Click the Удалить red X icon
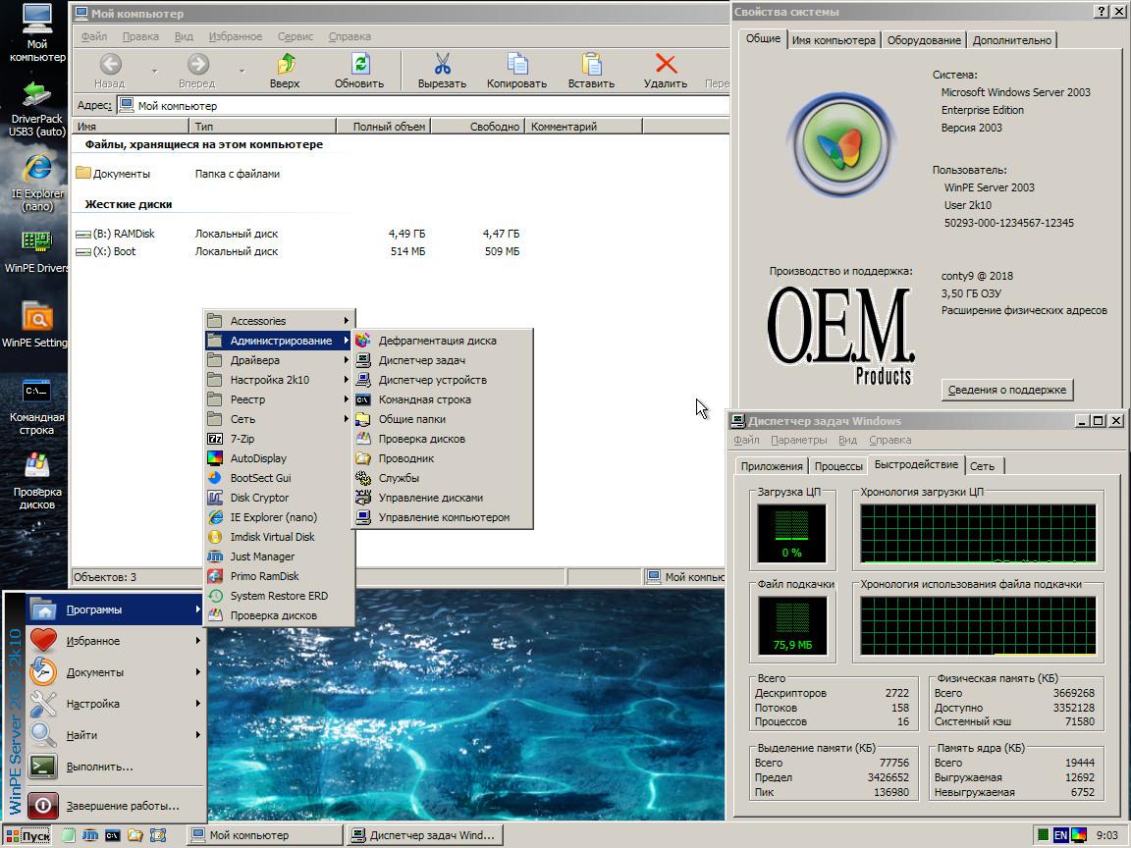 [x=666, y=66]
